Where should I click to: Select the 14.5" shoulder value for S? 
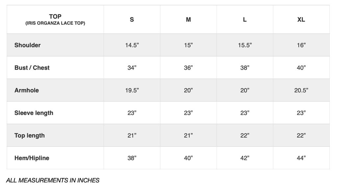pyautogui.click(x=132, y=45)
